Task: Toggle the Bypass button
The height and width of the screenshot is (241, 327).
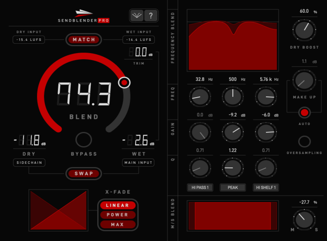Action: click(x=84, y=140)
